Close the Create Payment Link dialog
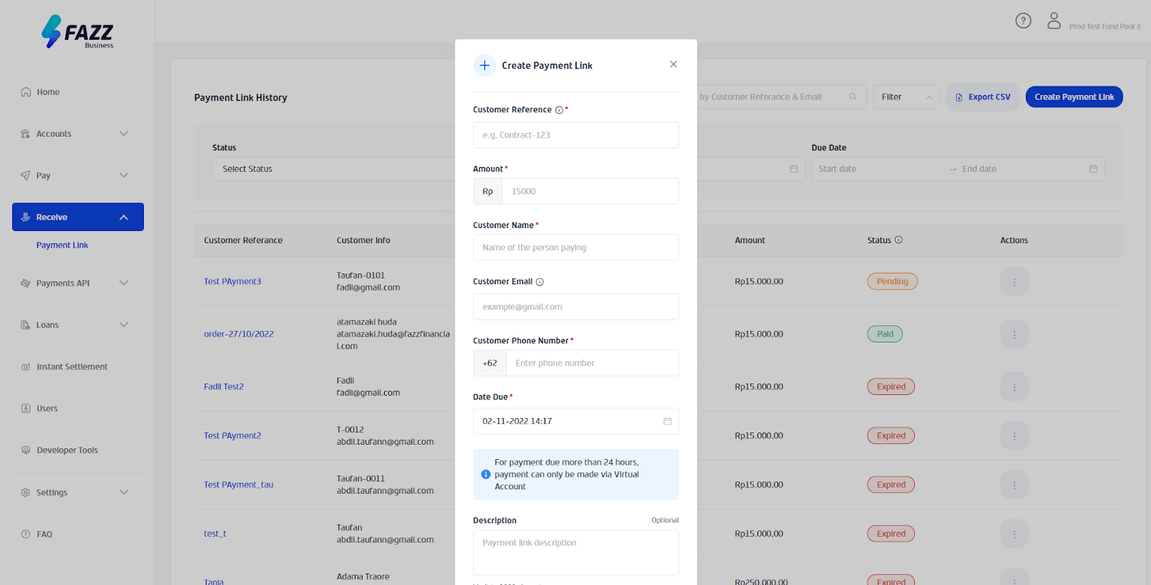The height and width of the screenshot is (585, 1151). pos(673,64)
